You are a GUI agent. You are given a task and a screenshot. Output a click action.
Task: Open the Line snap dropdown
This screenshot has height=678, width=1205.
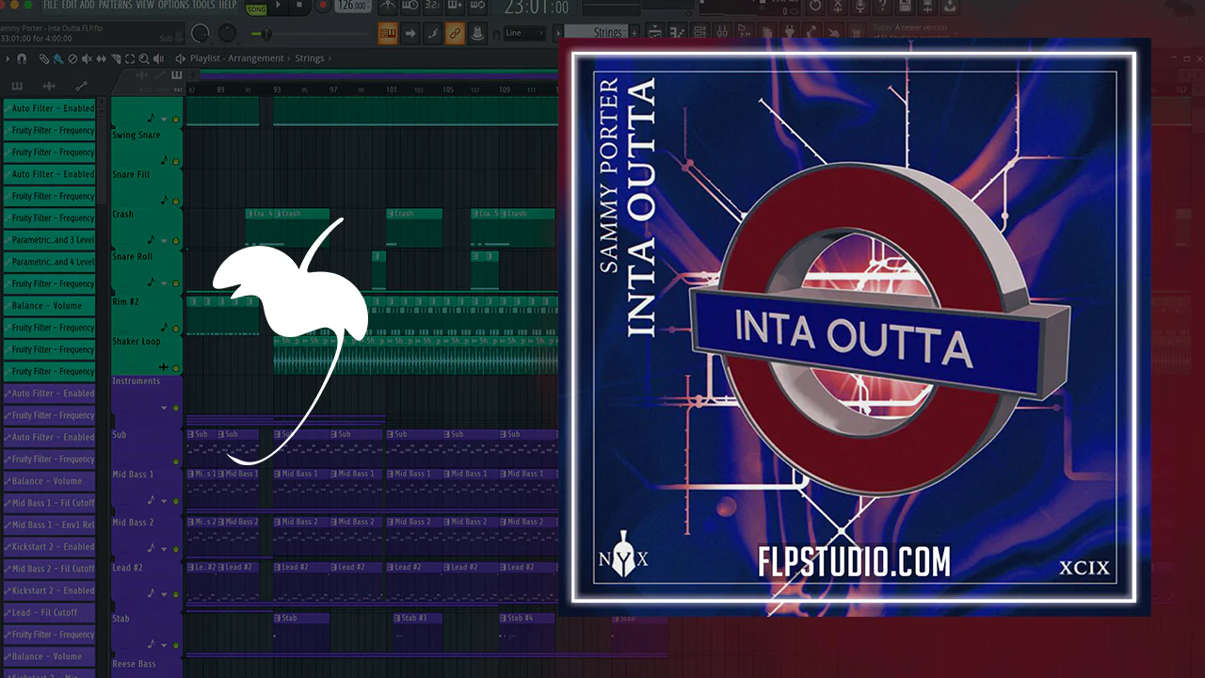click(522, 33)
